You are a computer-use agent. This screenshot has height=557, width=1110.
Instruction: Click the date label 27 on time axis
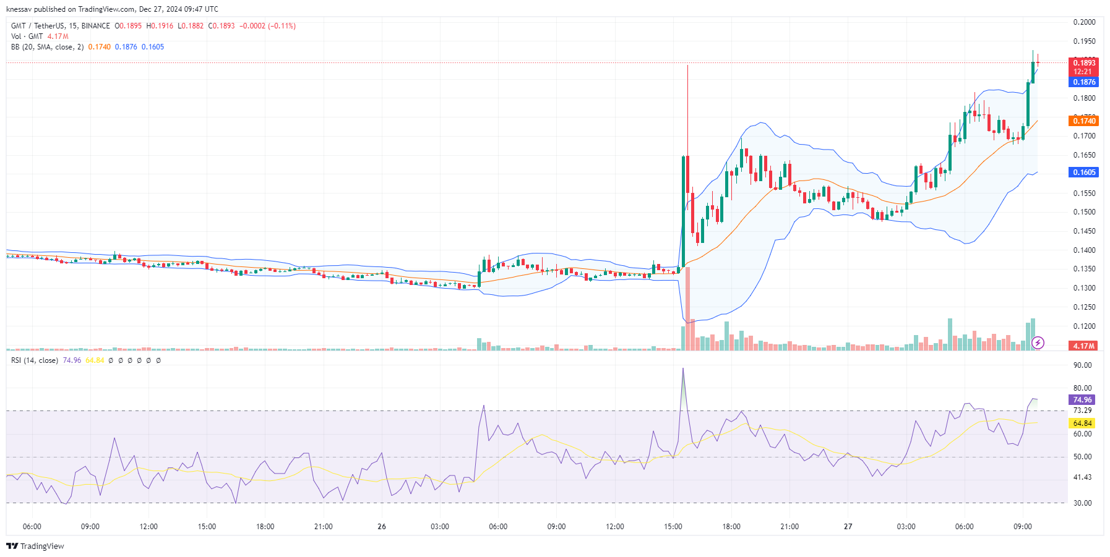848,527
